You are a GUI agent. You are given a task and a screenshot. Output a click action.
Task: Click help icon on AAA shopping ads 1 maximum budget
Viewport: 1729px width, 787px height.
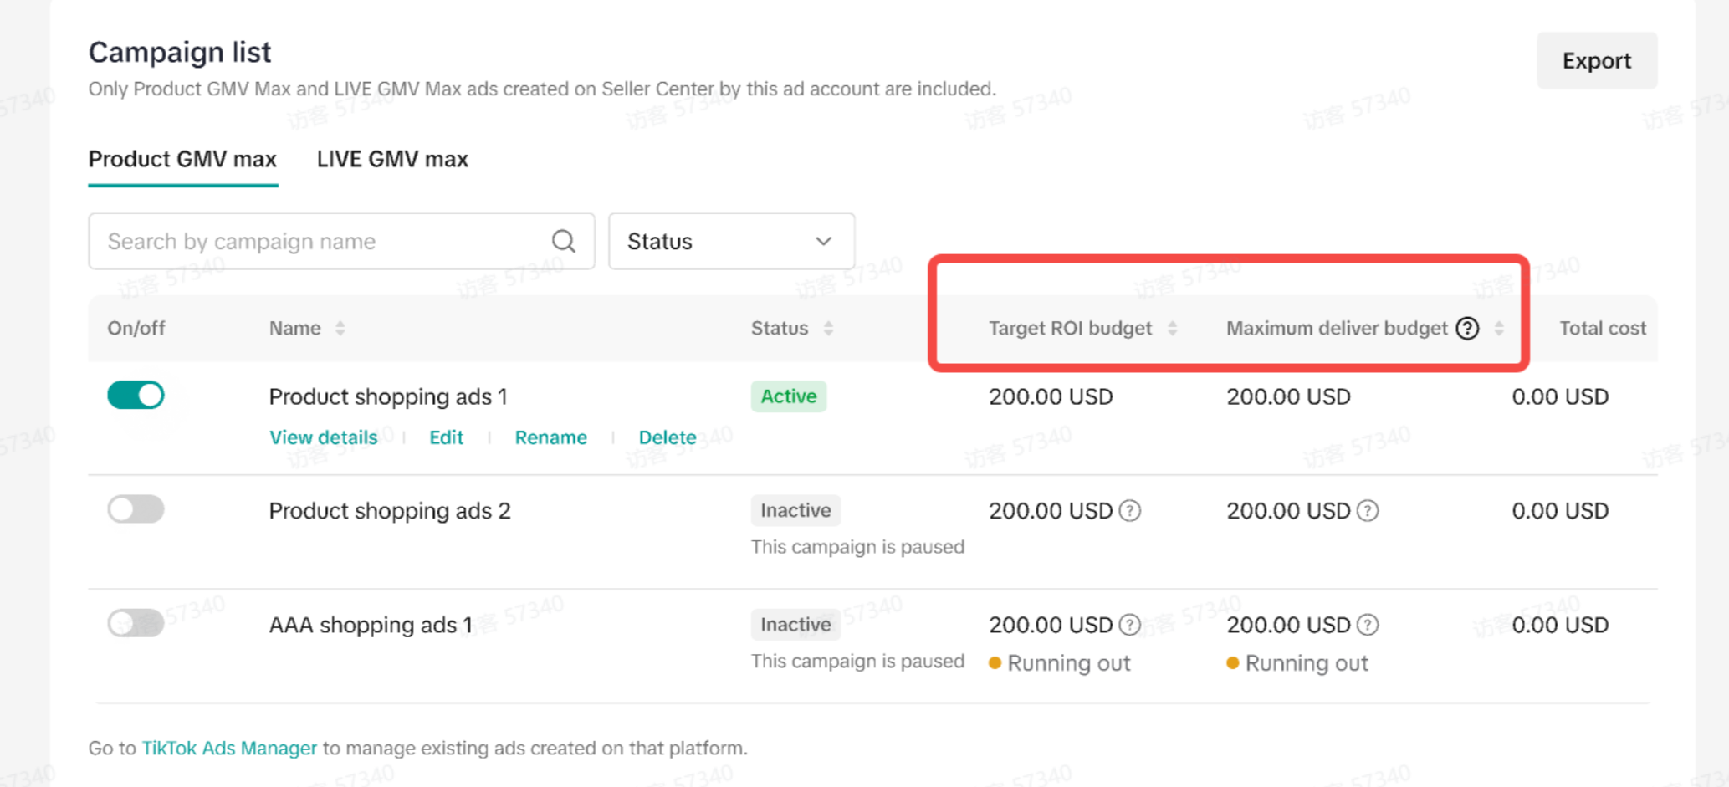click(x=1368, y=625)
